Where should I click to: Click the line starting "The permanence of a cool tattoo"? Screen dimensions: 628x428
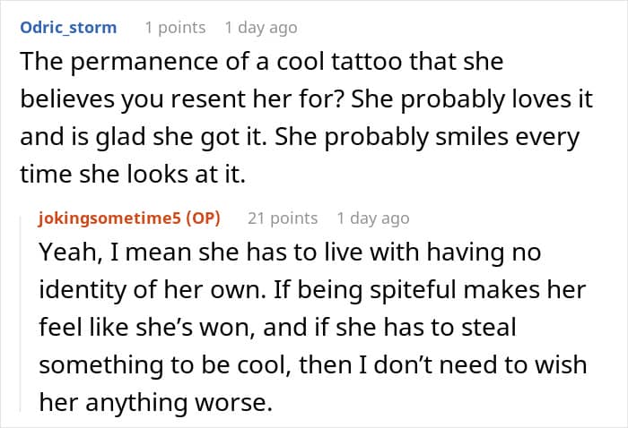point(260,62)
